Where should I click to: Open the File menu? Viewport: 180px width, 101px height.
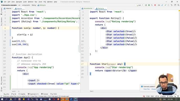coord(5,2)
